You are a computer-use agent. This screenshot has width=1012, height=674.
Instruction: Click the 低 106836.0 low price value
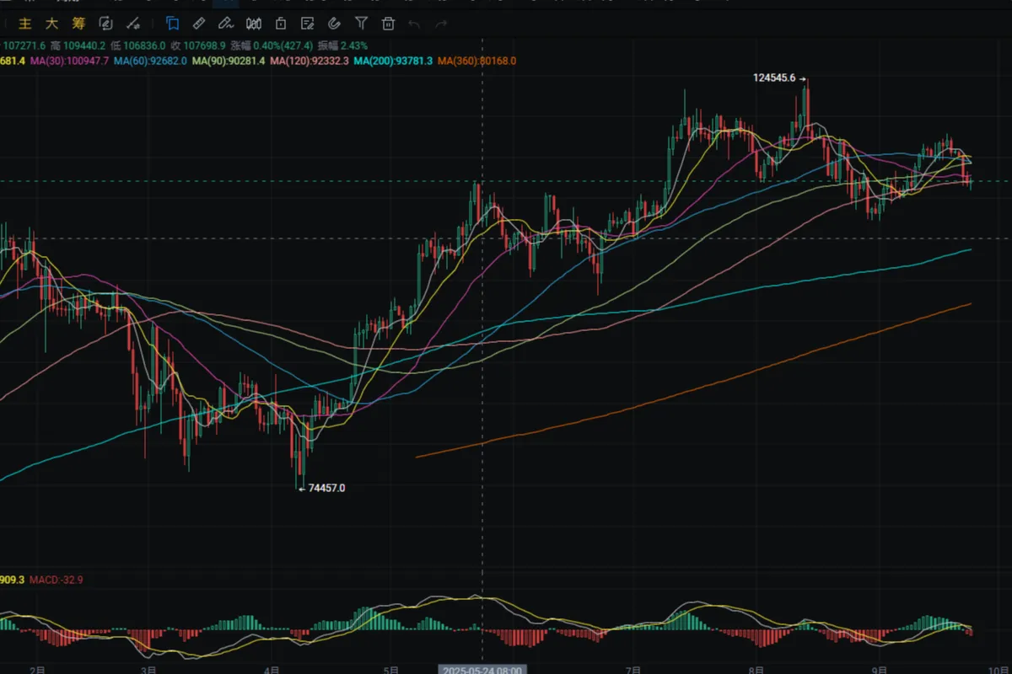pos(138,45)
